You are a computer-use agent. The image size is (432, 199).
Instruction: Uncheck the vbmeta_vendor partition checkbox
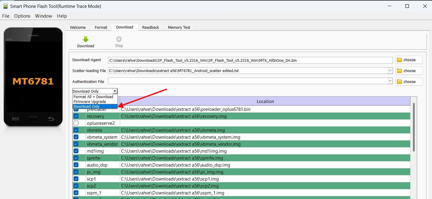click(76, 144)
